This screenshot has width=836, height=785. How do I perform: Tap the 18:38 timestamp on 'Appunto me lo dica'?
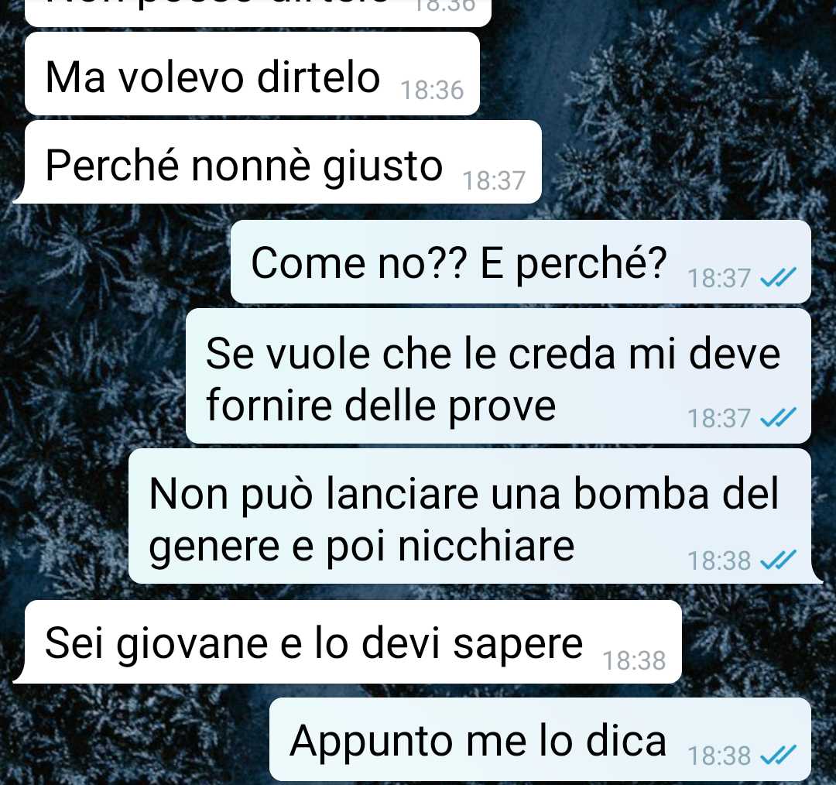[x=718, y=756]
